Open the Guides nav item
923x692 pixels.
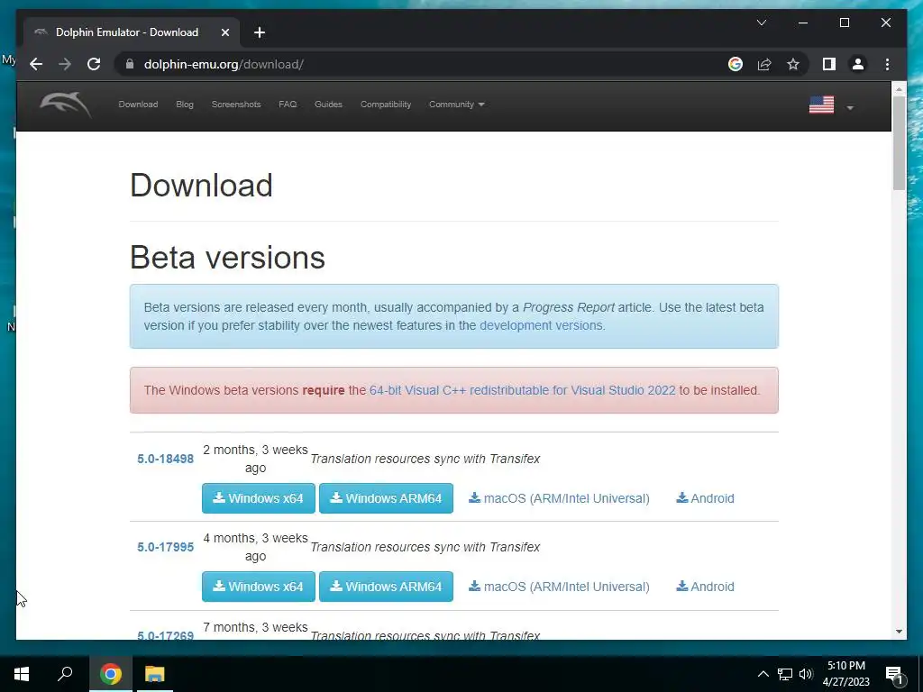[328, 105]
